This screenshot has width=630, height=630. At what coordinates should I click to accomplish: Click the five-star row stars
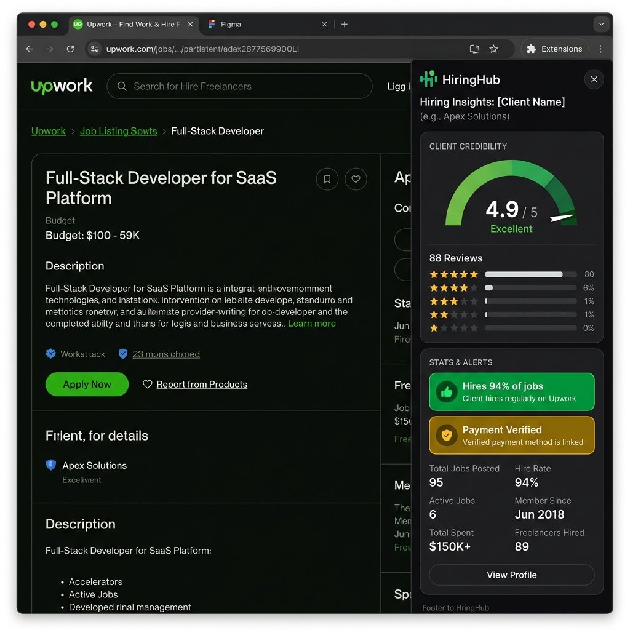click(453, 274)
